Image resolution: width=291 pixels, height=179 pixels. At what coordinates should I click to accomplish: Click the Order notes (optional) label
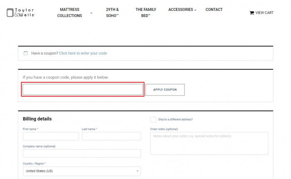pos(164,129)
